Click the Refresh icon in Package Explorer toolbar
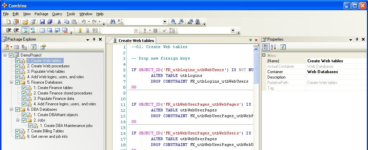368x150 pixels. tap(33, 47)
